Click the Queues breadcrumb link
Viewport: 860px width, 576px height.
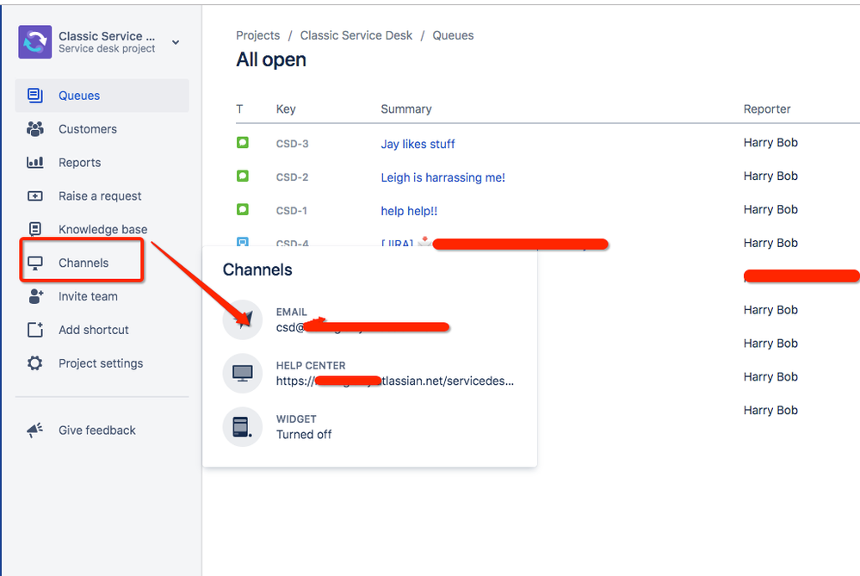[x=453, y=35]
